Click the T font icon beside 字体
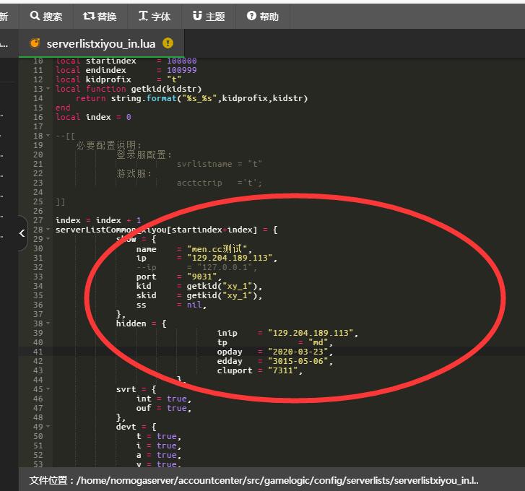Image resolution: width=525 pixels, height=491 pixels. click(143, 16)
